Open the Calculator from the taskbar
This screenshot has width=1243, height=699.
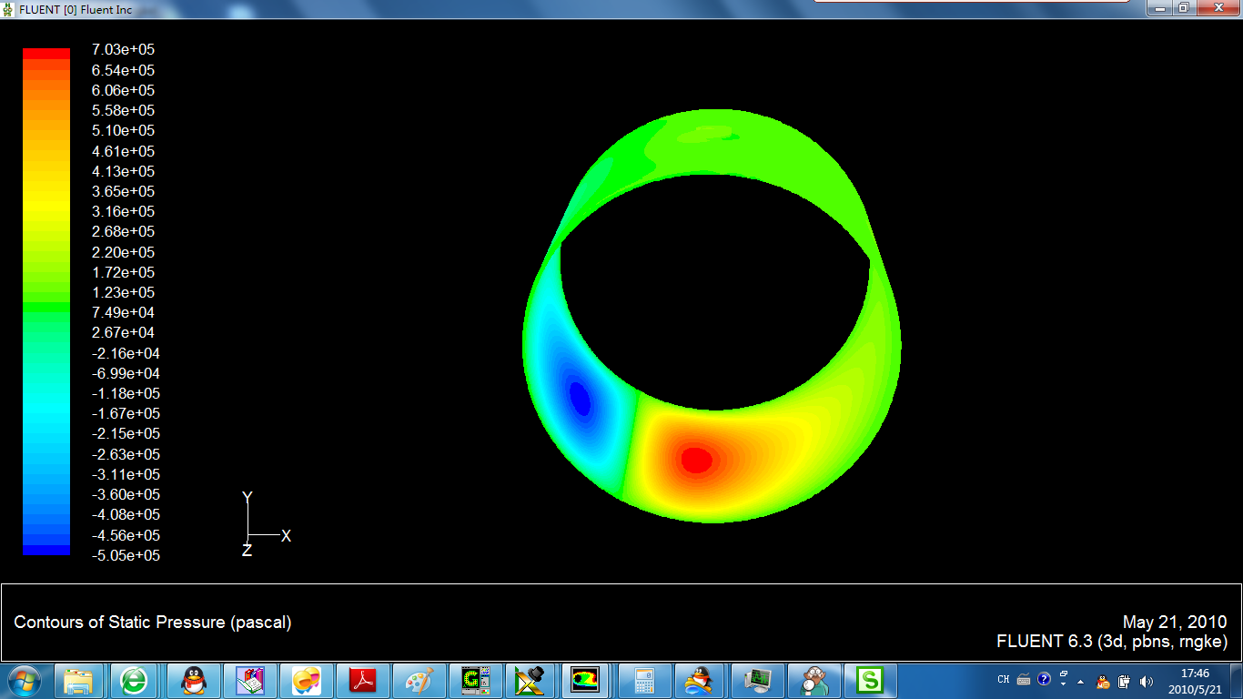tap(644, 680)
